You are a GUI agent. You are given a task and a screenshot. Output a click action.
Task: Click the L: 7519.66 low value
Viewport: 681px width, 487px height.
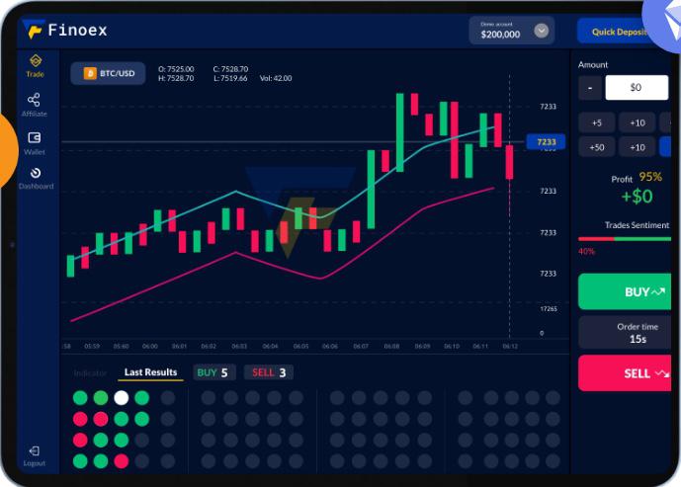pos(230,79)
